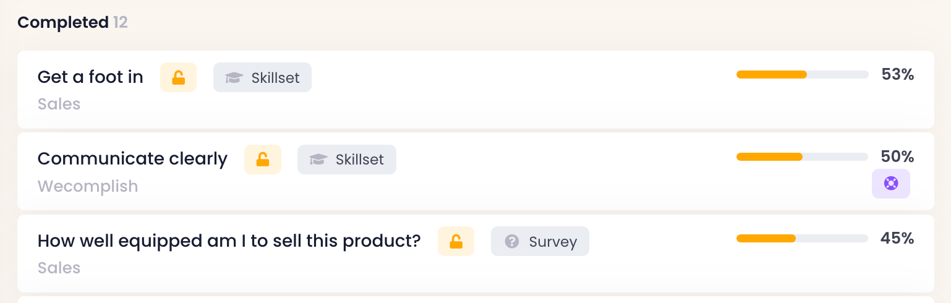Click the 50% progress bar
The width and height of the screenshot is (951, 303).
802,157
